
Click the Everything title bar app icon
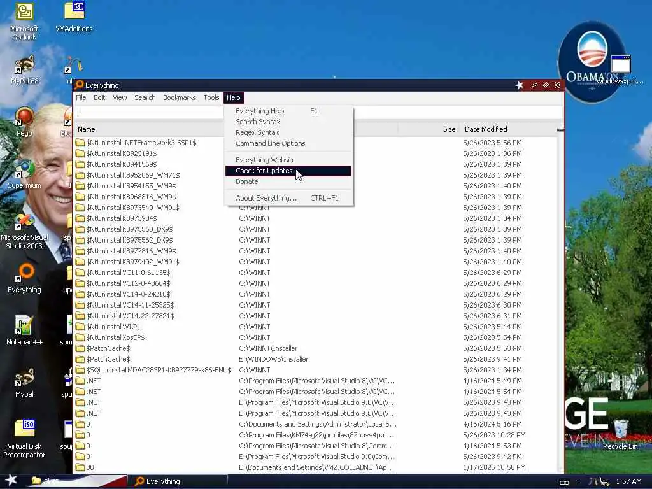coord(79,85)
